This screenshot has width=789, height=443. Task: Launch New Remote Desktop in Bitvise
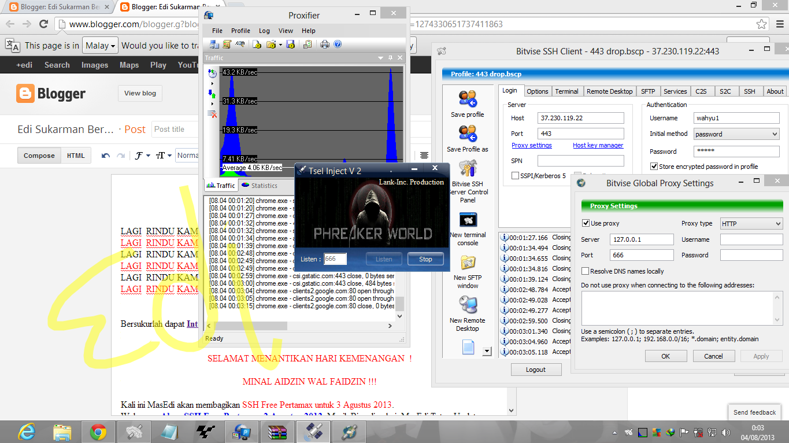pyautogui.click(x=467, y=305)
